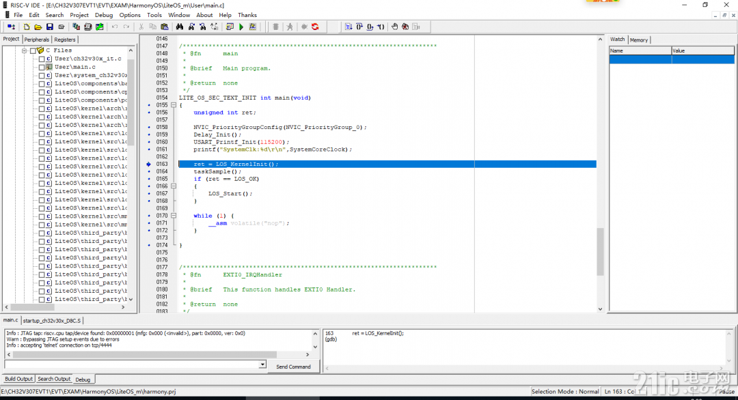
Task: Click the code line taskSample();
Action: tap(217, 171)
